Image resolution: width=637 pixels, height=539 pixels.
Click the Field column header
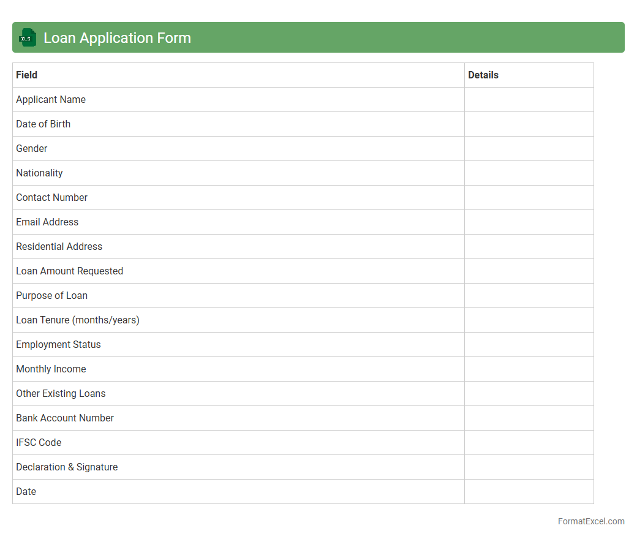(x=27, y=75)
